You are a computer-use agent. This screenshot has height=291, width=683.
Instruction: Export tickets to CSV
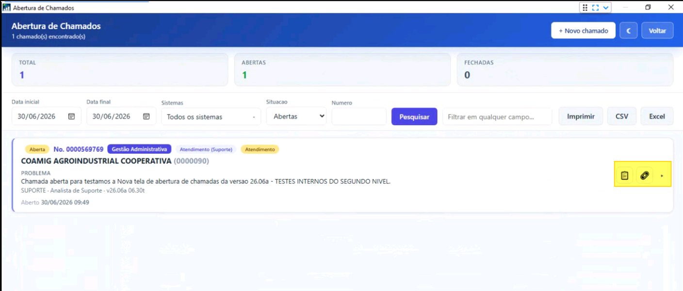tap(622, 116)
